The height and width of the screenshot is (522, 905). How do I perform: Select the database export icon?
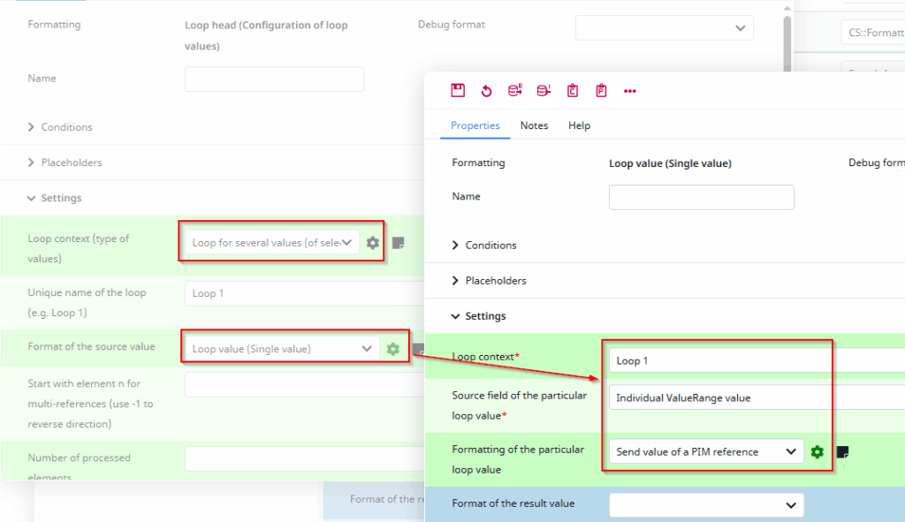point(513,90)
